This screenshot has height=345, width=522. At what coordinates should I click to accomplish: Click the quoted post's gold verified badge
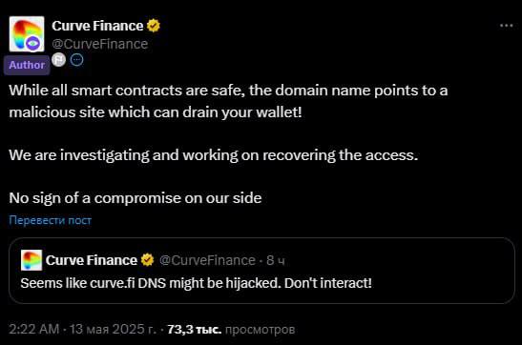147,260
